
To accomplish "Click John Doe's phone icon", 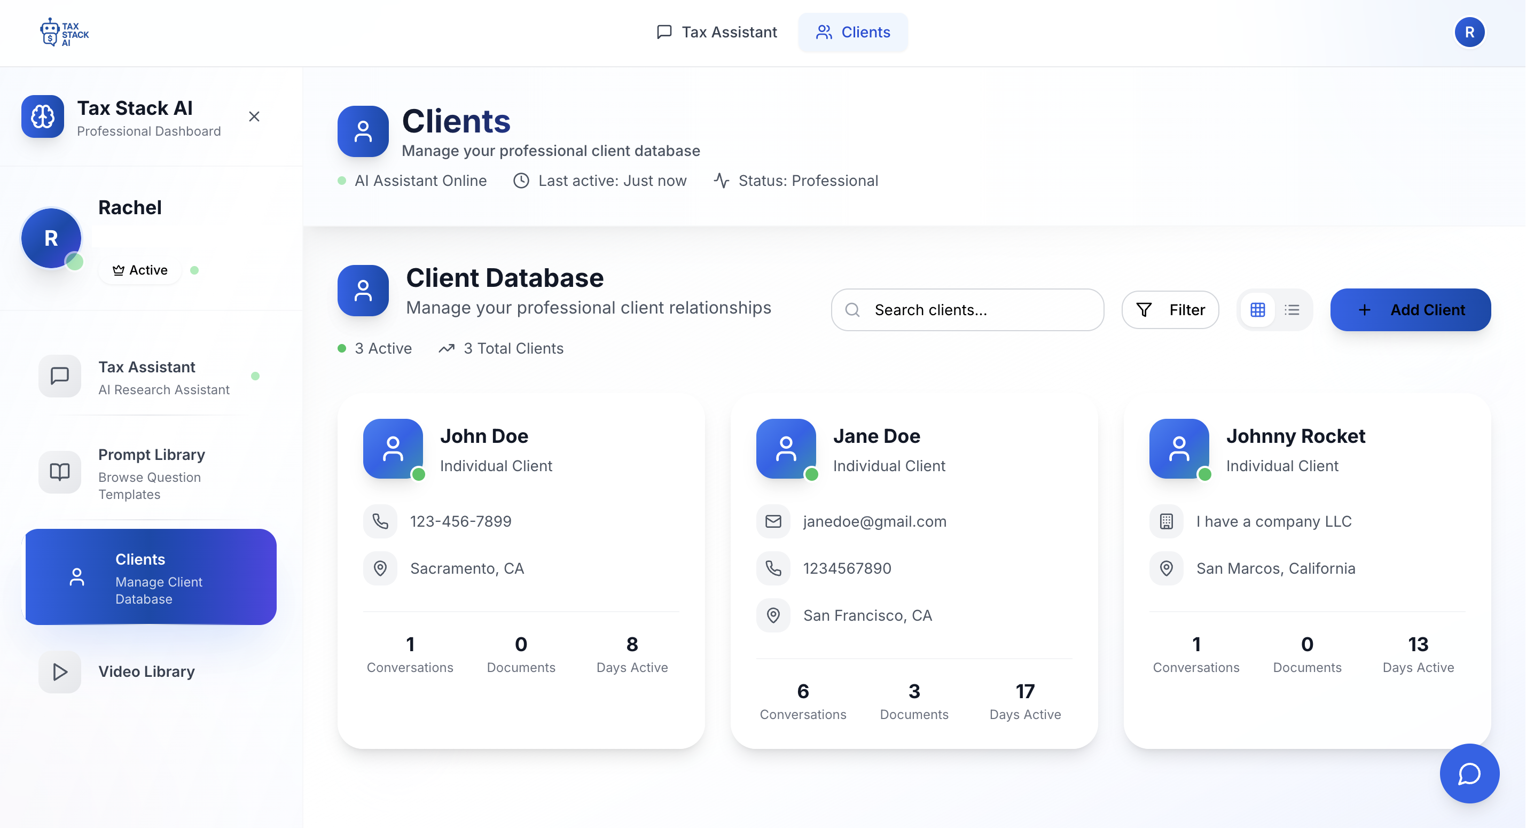I will [x=380, y=521].
